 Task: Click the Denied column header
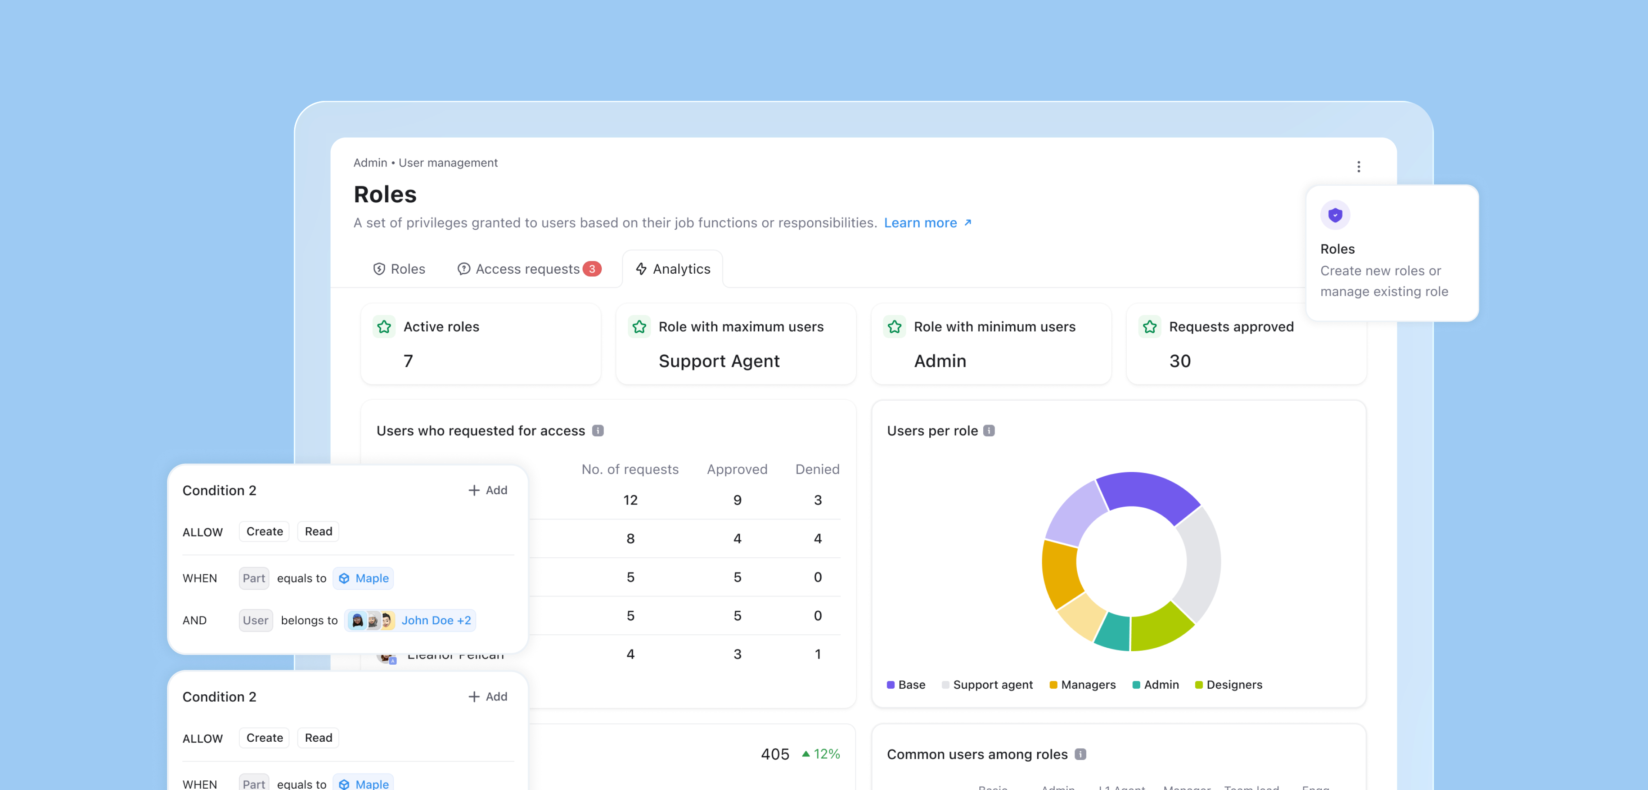pos(817,469)
